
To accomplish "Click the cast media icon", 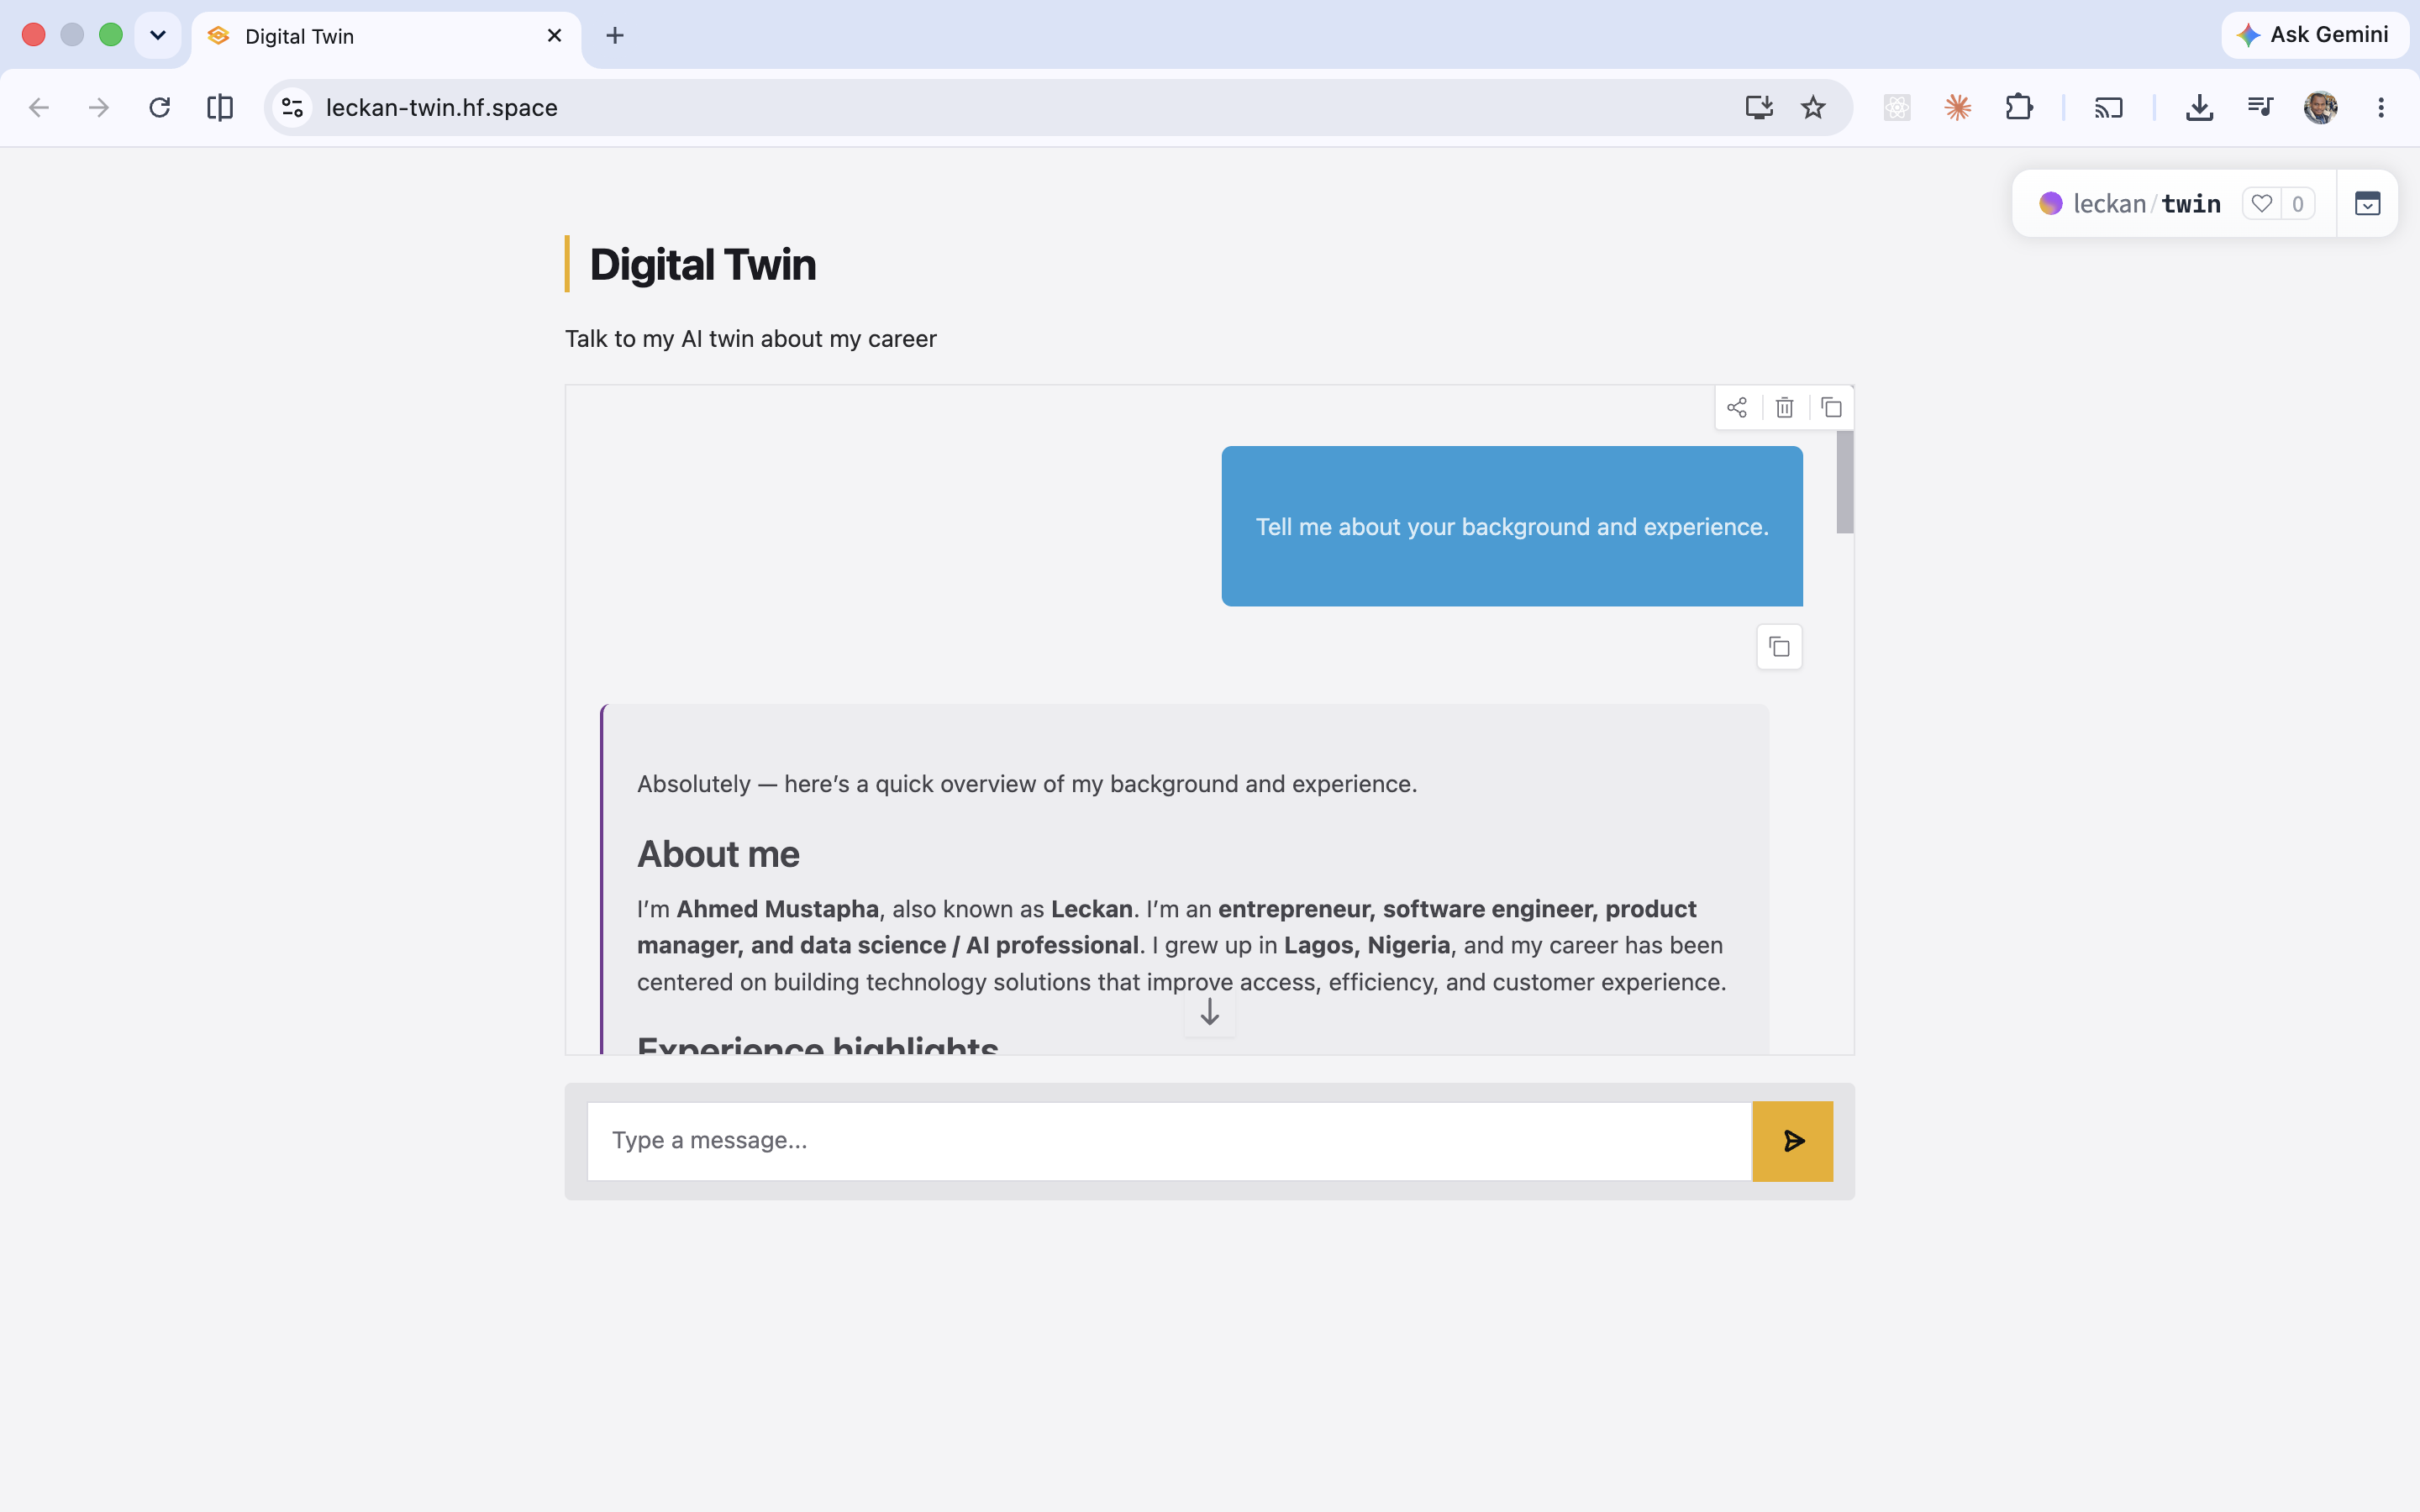I will (2108, 107).
